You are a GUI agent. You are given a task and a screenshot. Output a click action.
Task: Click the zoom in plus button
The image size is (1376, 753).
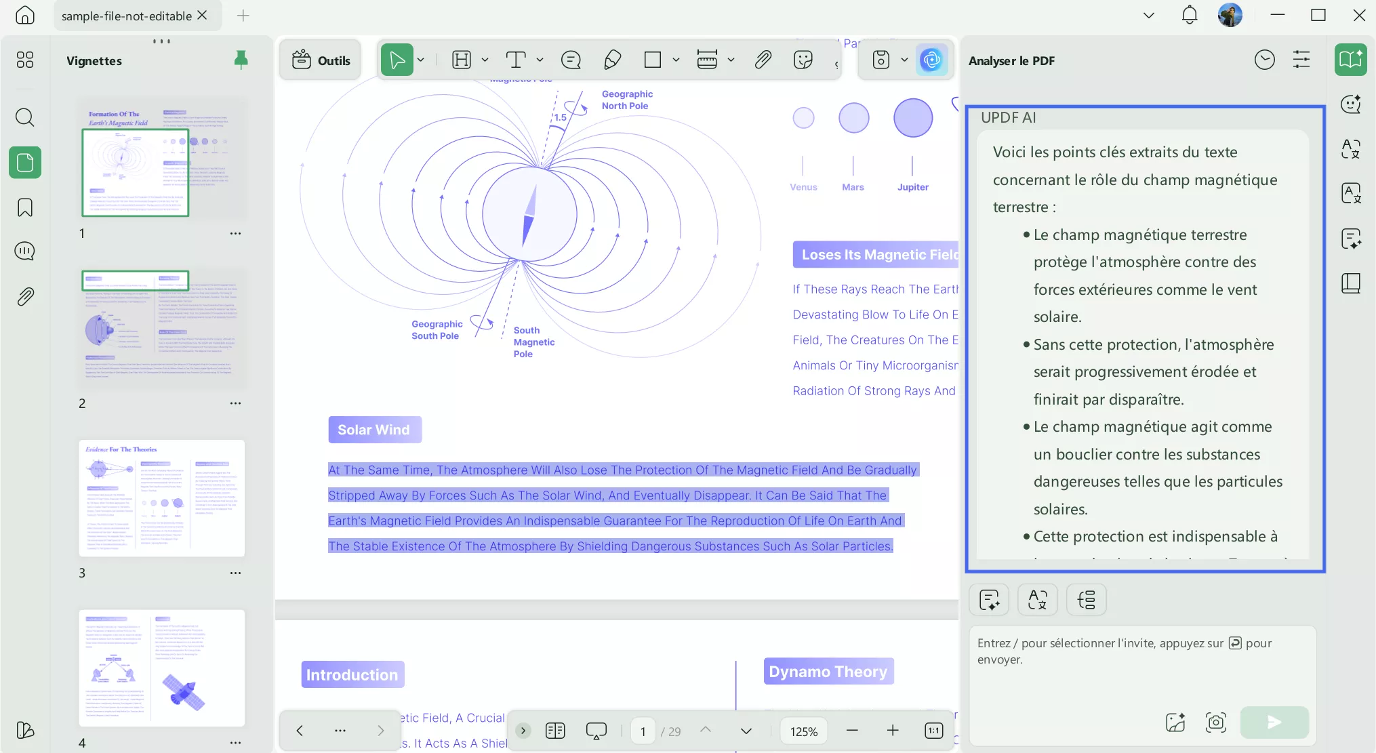(893, 731)
